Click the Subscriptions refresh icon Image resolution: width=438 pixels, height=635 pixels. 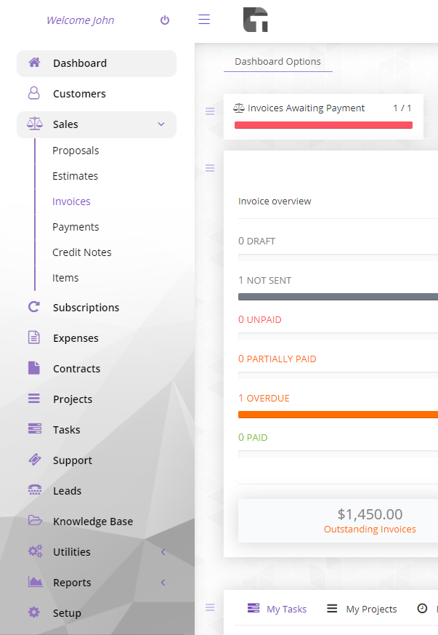pyautogui.click(x=34, y=307)
